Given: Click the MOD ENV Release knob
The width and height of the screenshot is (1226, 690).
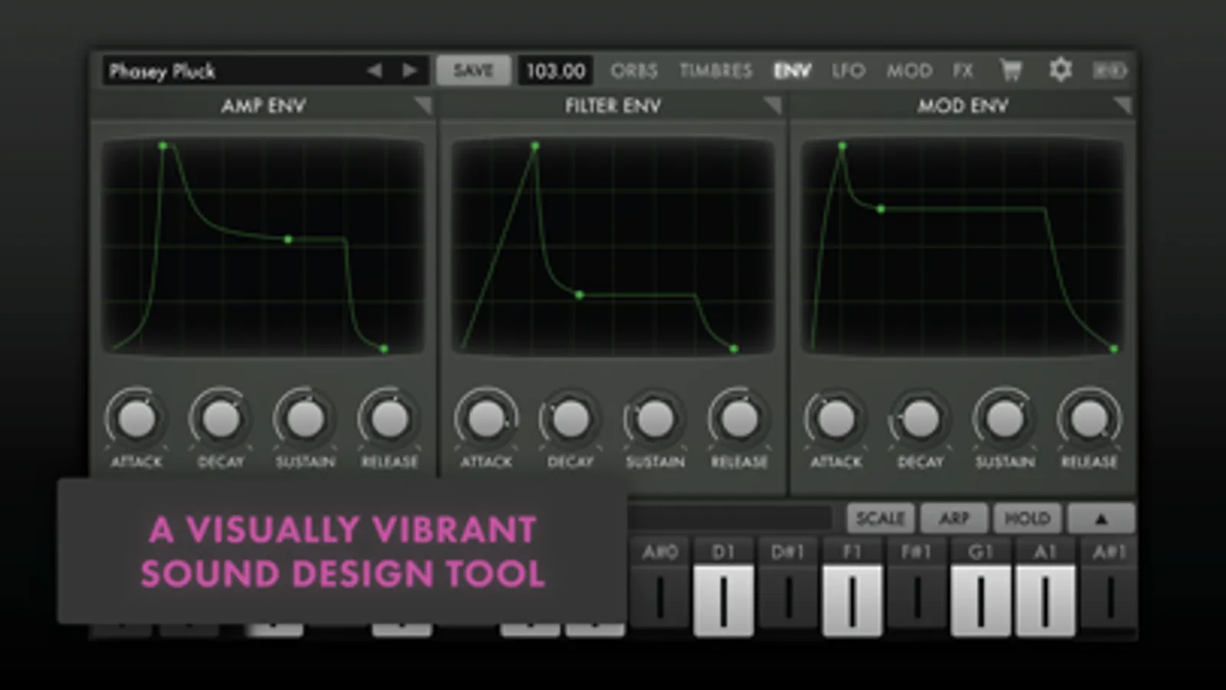Looking at the screenshot, I should click(1089, 419).
